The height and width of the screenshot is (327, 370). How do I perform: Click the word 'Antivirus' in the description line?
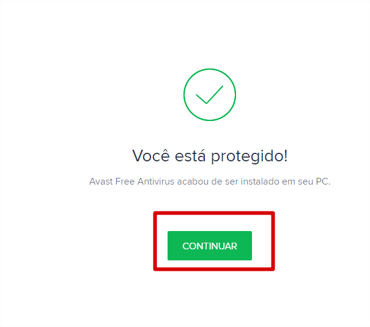[156, 182]
